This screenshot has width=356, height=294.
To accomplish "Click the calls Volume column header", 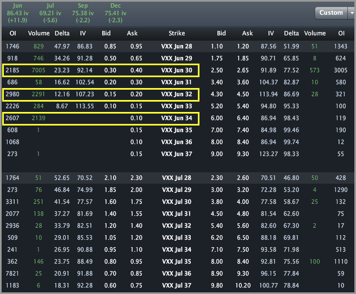I will (39, 33).
